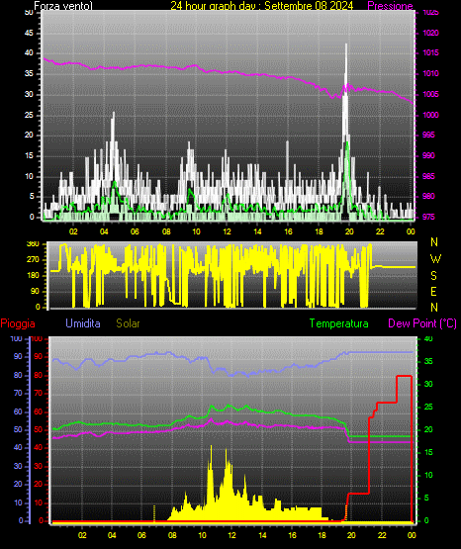Click the 24 hour graph day title

coord(262,6)
